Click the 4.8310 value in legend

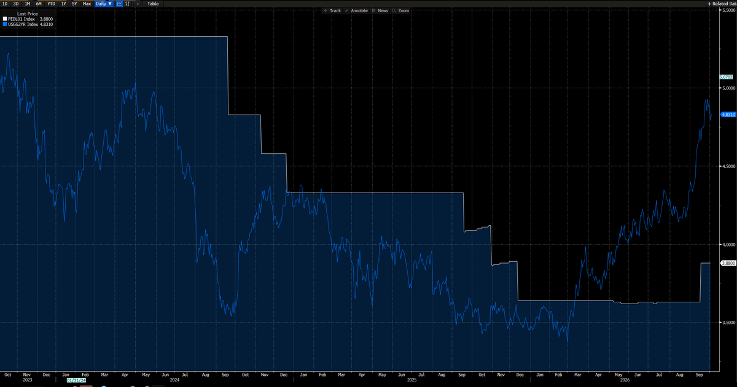tap(46, 25)
